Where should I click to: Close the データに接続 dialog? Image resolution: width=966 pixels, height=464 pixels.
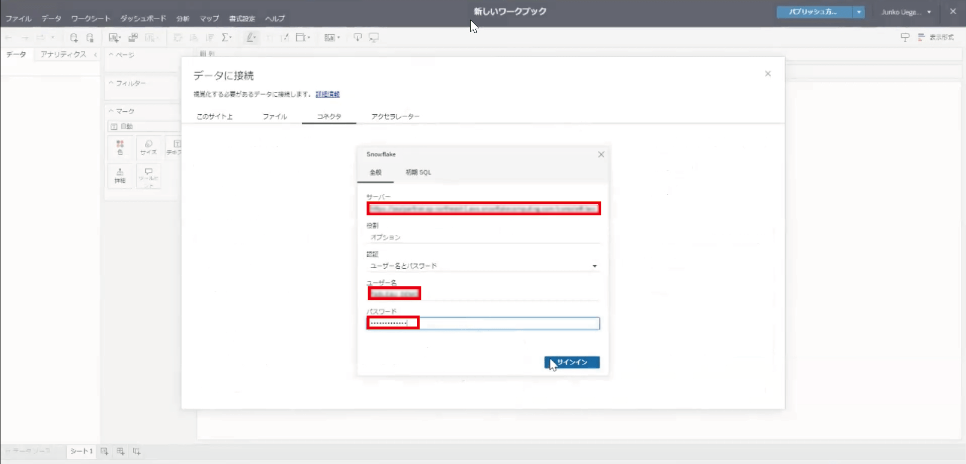[x=768, y=74]
